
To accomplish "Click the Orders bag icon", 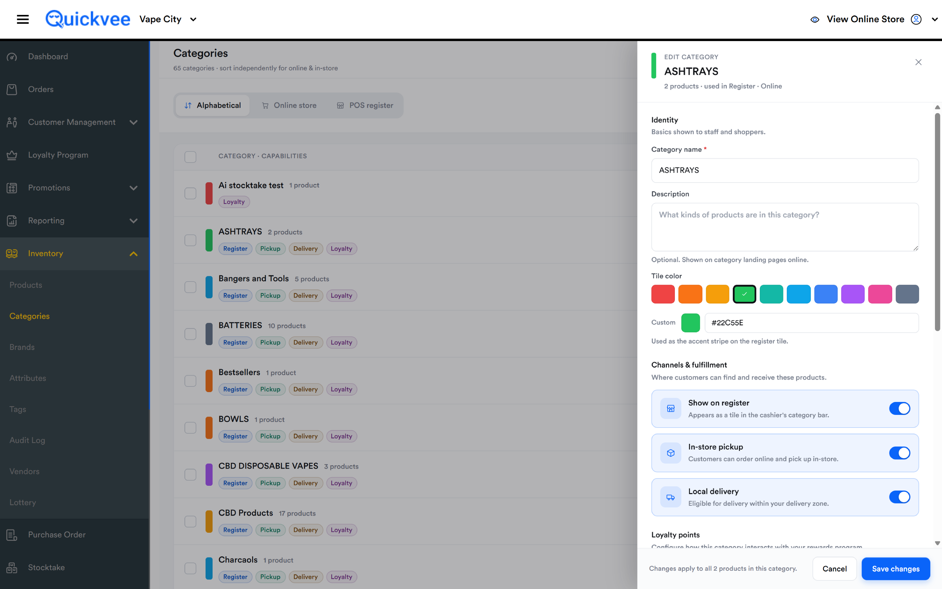I will 12,90.
